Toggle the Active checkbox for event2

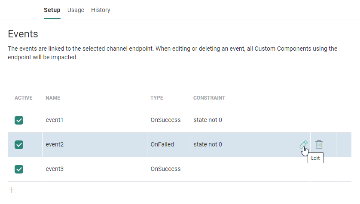coord(19,145)
